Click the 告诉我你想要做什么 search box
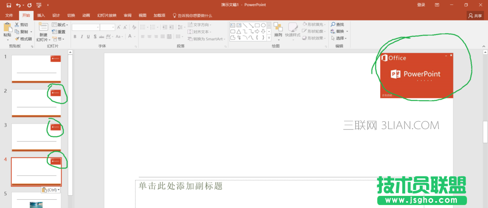This screenshot has height=208, width=488. click(192, 16)
